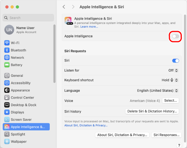Select the Bluetooth icon in the sidebar
187x148 pixels.
[x=7, y=50]
